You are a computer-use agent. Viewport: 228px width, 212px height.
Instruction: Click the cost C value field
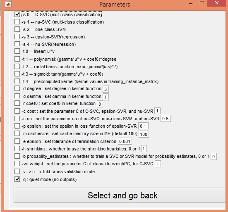pyautogui.click(x=157, y=111)
